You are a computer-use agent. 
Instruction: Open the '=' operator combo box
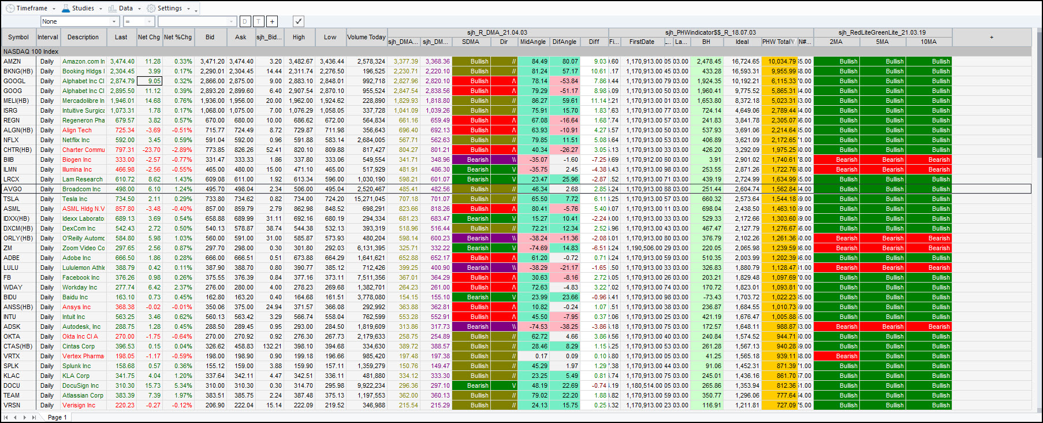coord(139,21)
